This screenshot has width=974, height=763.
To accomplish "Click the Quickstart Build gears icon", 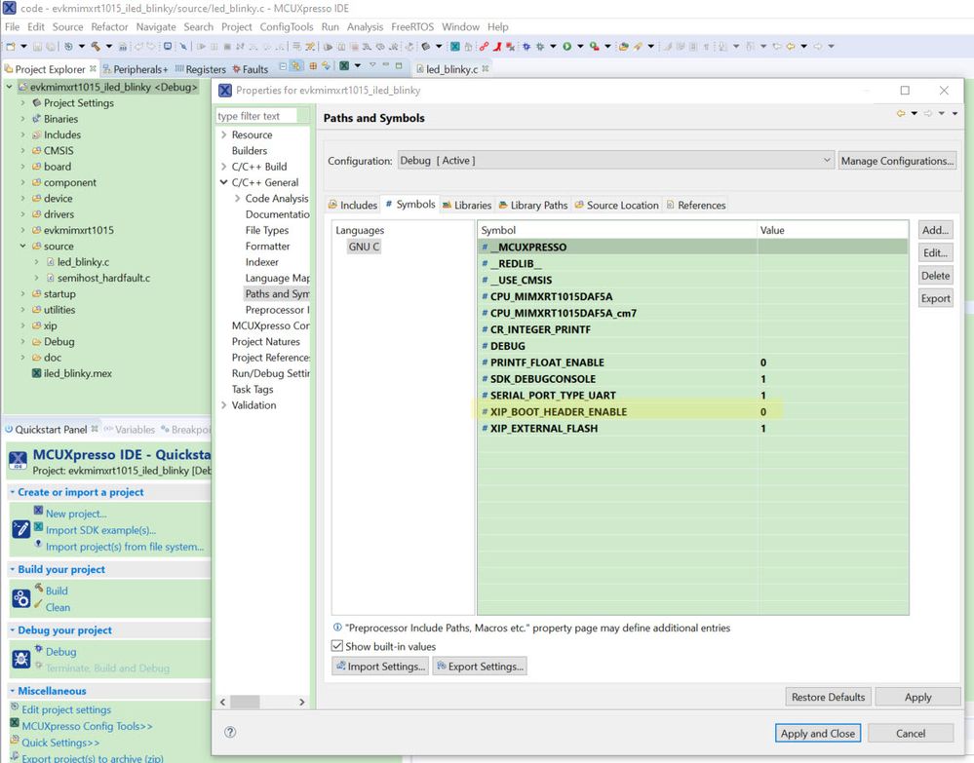I will tap(21, 598).
